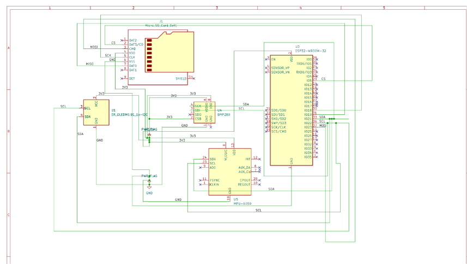Click the SCK label on the CLK wire
Image resolution: width=467 pixels, height=264 pixels.
coord(108,56)
